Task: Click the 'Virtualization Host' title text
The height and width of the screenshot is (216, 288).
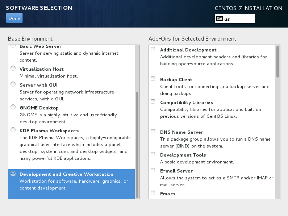Action: [x=42, y=69]
